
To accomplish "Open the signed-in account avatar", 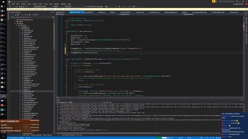I will [246, 4].
